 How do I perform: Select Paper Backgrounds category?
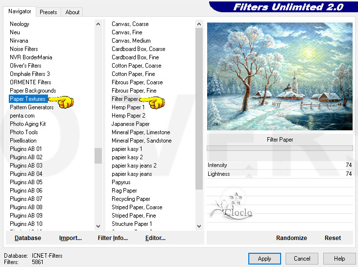click(x=33, y=91)
